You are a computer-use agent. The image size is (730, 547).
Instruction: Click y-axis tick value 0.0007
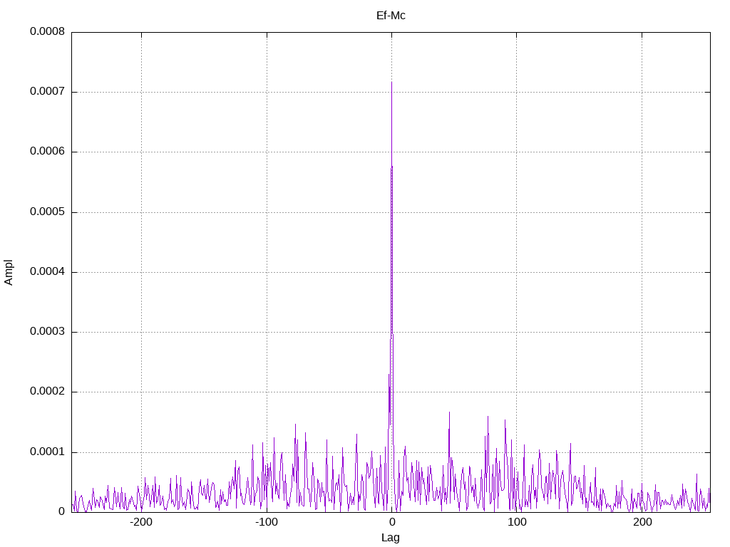point(47,92)
